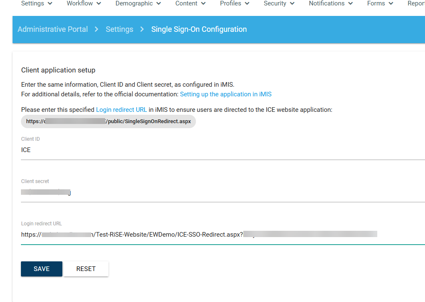Expand the Workflow menu
Image resolution: width=425 pixels, height=302 pixels.
point(84,3)
